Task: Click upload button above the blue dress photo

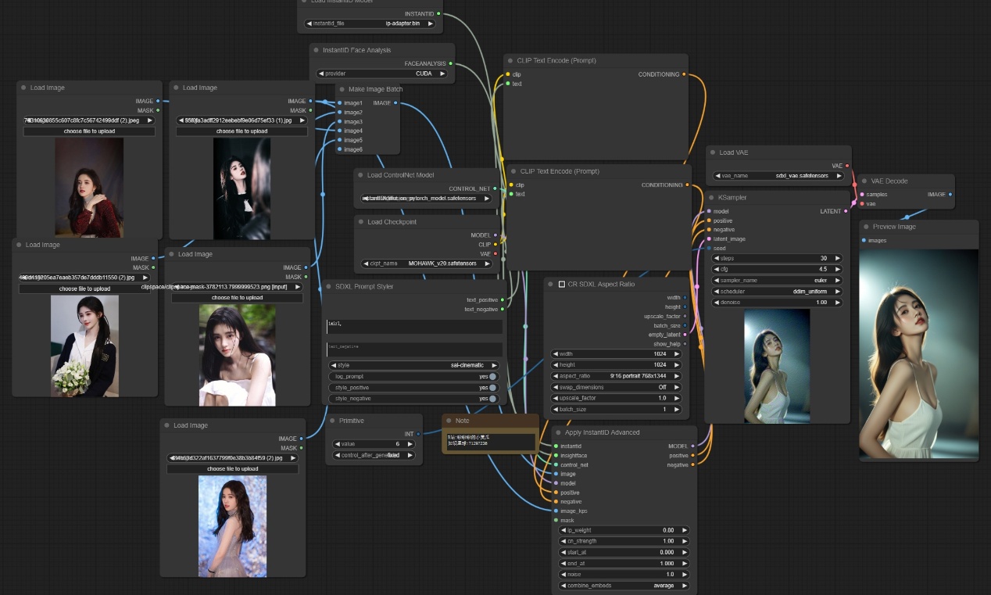Action: (232, 468)
